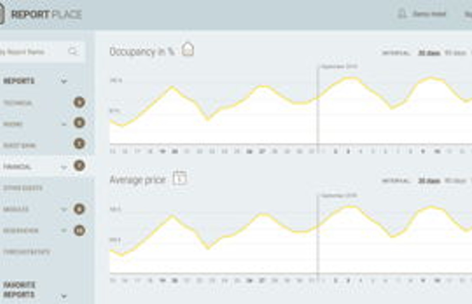This screenshot has height=304, width=472.
Task: Expand the Favorite Reports section chevron
Action: pos(64,296)
